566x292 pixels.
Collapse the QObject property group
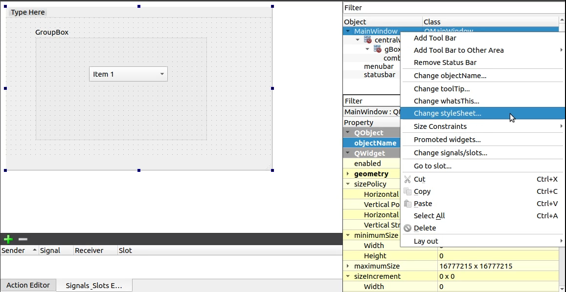(x=348, y=133)
